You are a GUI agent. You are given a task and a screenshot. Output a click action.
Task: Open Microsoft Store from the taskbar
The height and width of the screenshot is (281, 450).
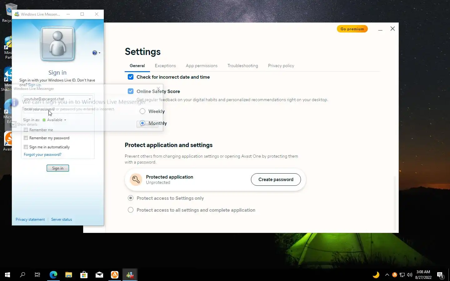coord(84,275)
